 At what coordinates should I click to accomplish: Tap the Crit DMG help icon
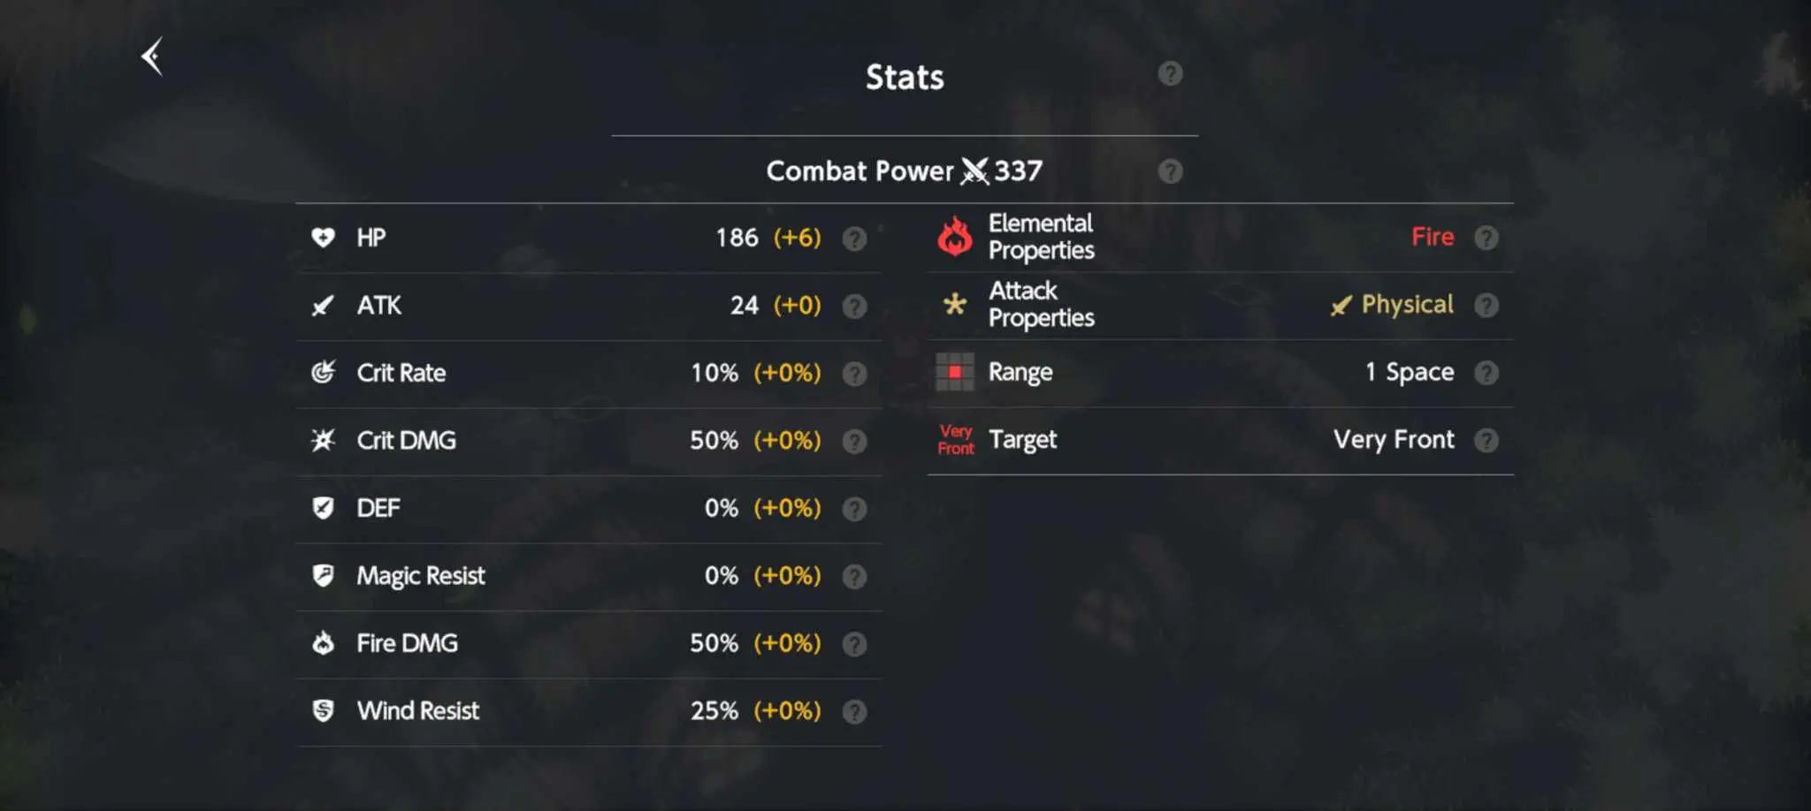pyautogui.click(x=854, y=442)
